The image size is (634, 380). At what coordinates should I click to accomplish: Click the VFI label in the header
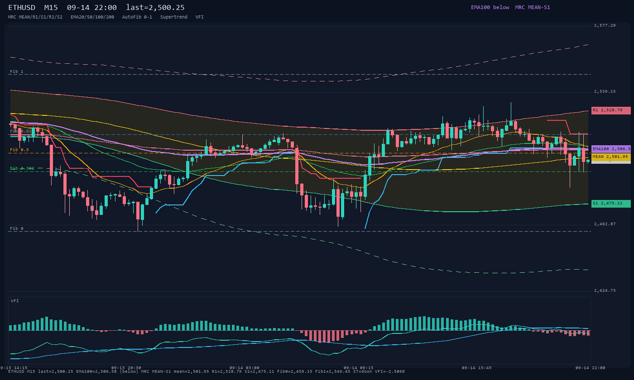(200, 17)
